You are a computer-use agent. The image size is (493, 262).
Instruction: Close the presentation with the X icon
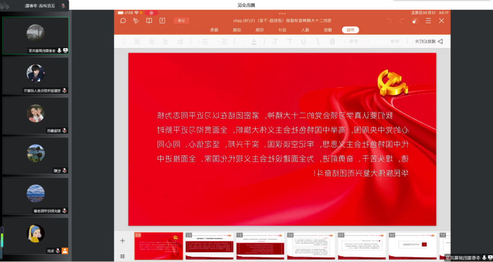point(441,21)
